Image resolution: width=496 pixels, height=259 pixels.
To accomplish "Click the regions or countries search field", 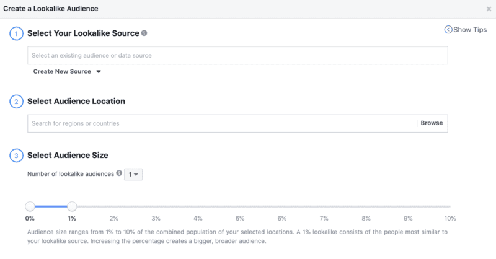I will tap(222, 123).
